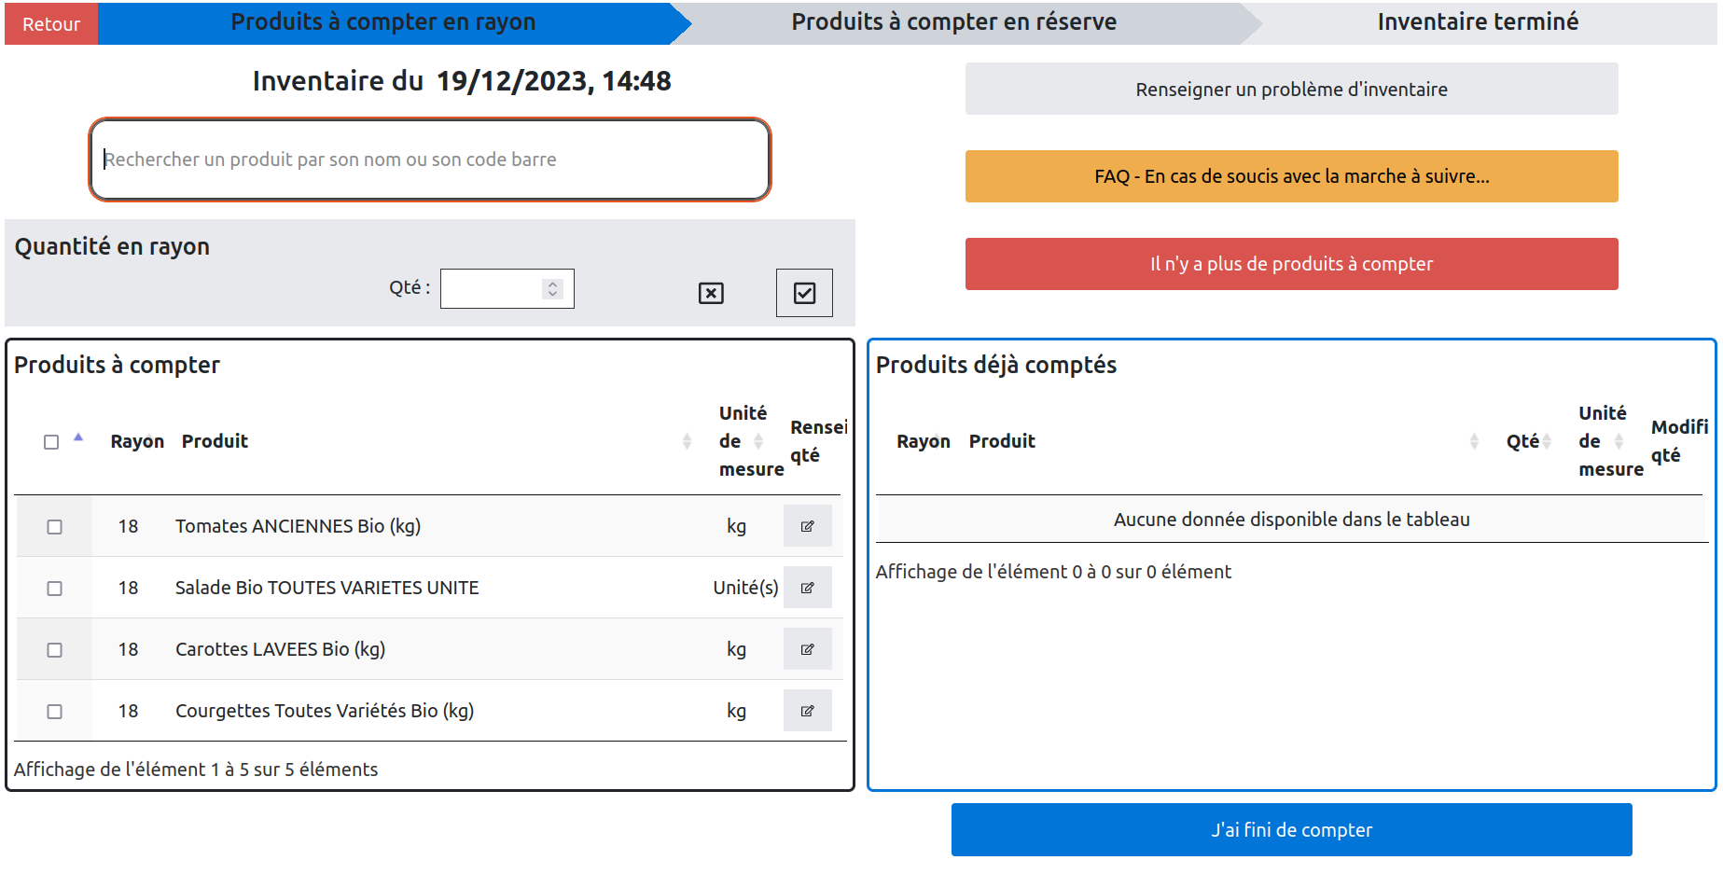Select the 'Salade Bio TOUTES VARIETES UNITE' row text

327,588
